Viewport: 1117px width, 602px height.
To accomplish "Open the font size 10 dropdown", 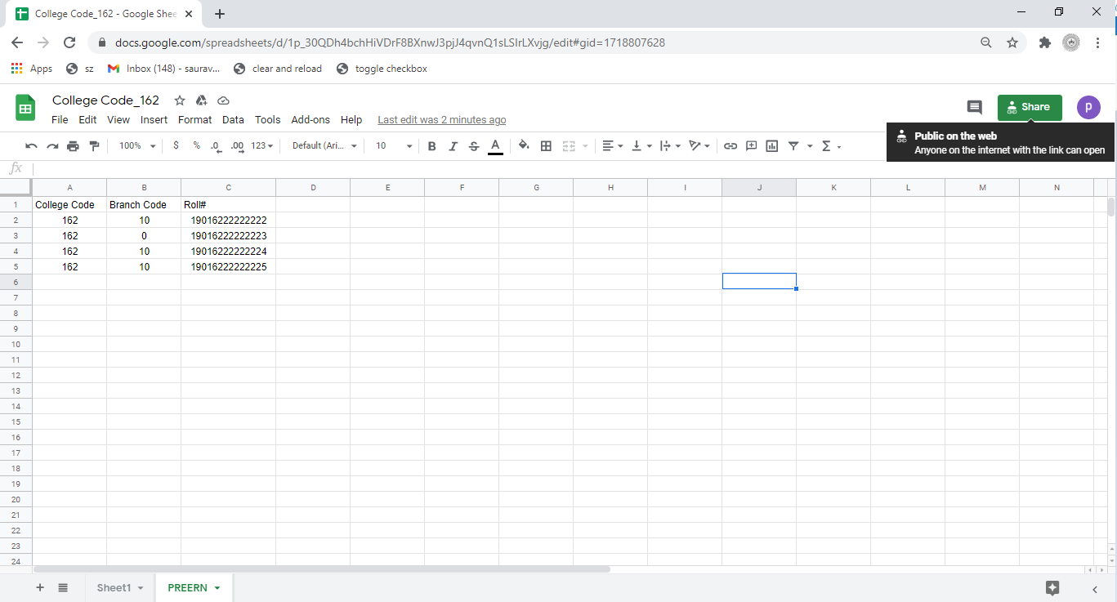I will [x=393, y=146].
